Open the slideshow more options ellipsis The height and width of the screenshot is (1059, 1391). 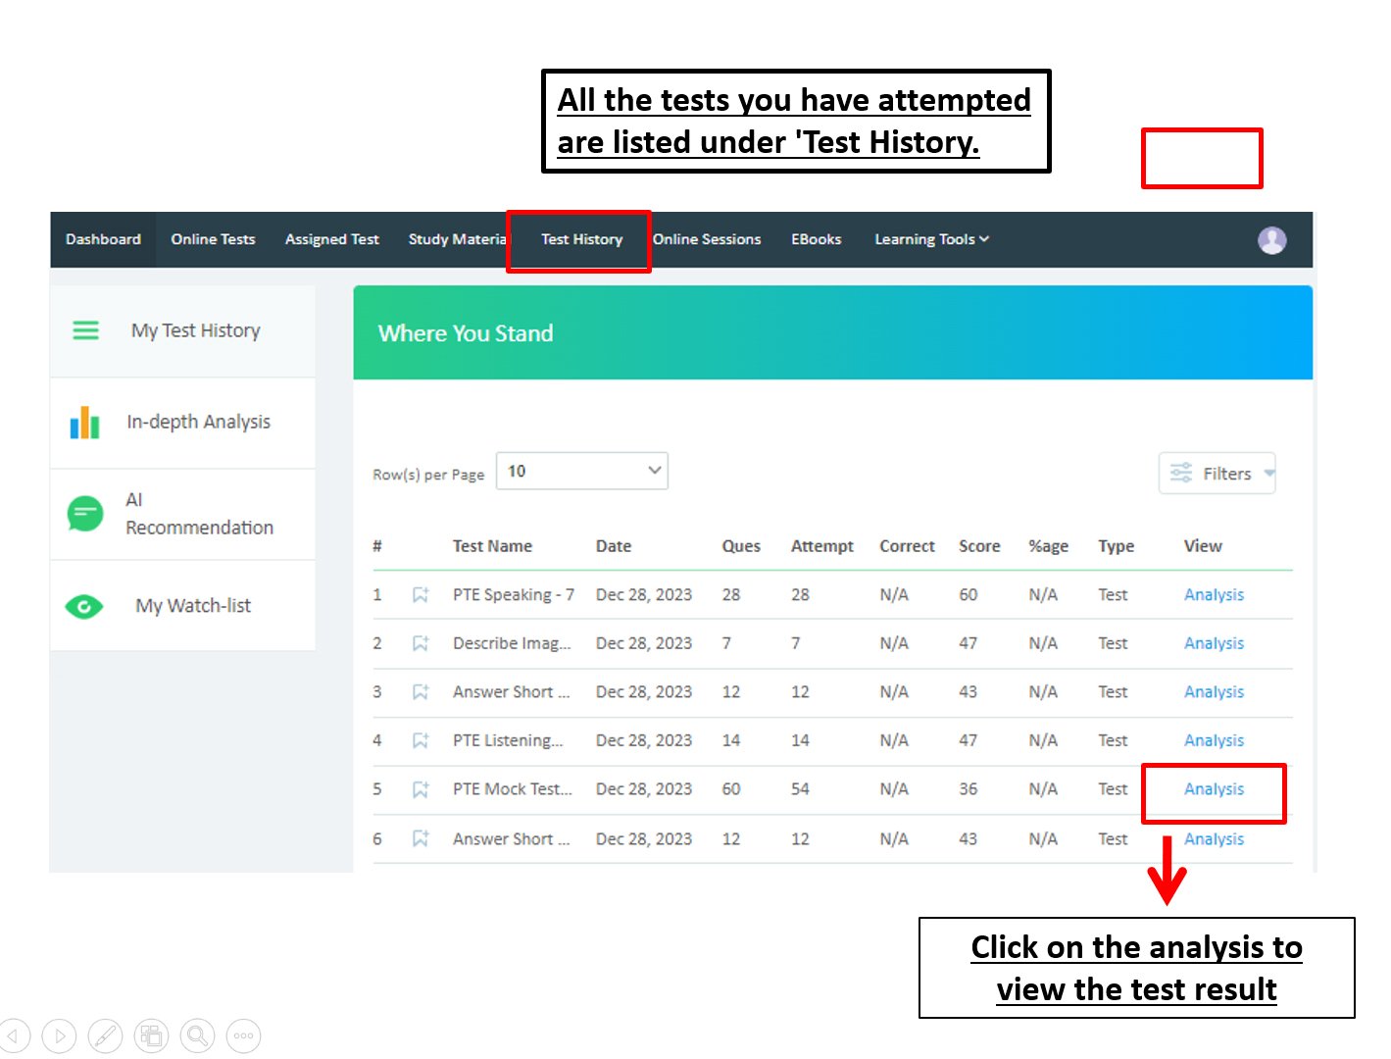[243, 1035]
